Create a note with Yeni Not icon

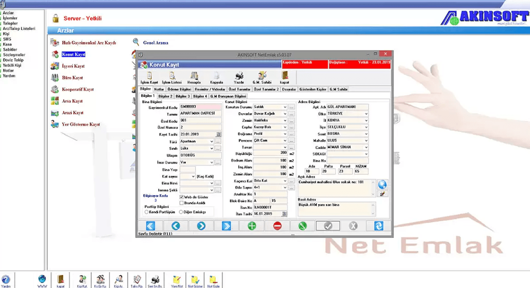click(x=177, y=281)
